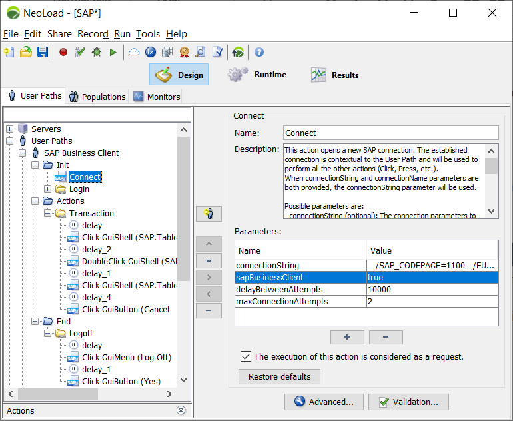The width and height of the screenshot is (513, 421).
Task: Select Click GuiButton (Yes) action
Action: click(121, 382)
